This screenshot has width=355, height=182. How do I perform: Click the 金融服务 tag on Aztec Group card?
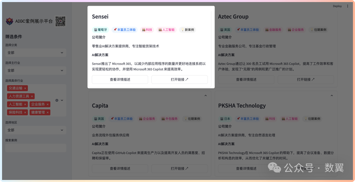(x=273, y=30)
